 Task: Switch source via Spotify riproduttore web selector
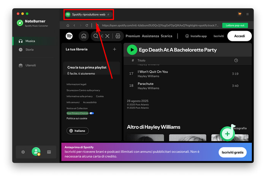tap(89, 14)
